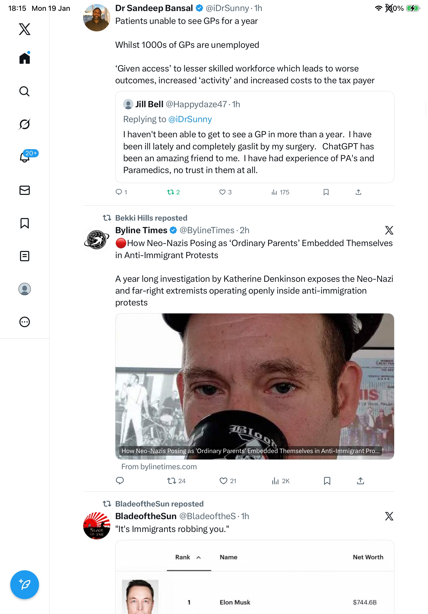Go to X logo home tab

pyautogui.click(x=25, y=29)
